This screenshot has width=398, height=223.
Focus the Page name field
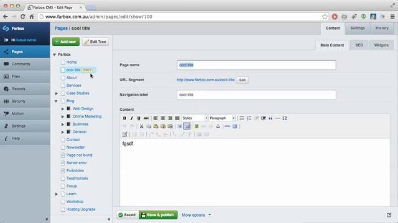pos(256,65)
